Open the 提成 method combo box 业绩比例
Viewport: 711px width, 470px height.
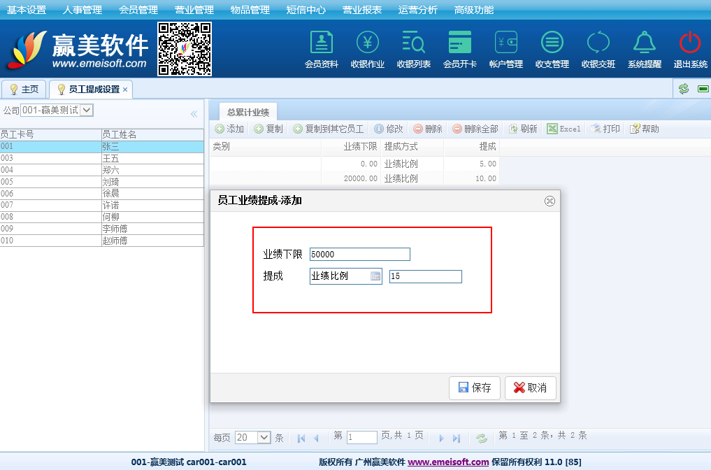click(x=375, y=276)
